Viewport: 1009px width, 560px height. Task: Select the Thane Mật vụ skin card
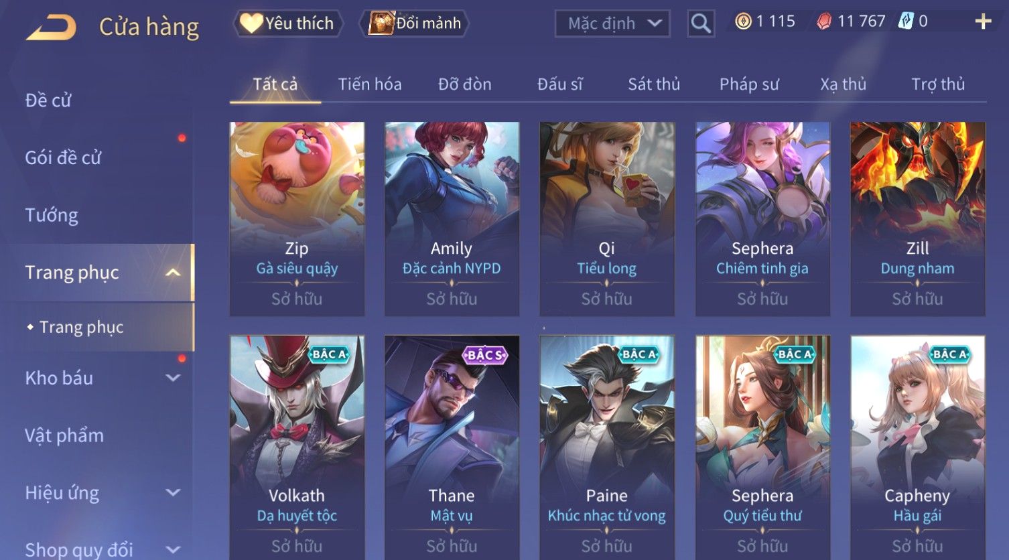coord(452,447)
